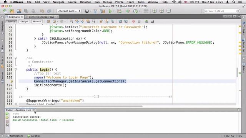The width and height of the screenshot is (246, 138).
Task: Close the Output AppStore run tab
Action: point(33,110)
